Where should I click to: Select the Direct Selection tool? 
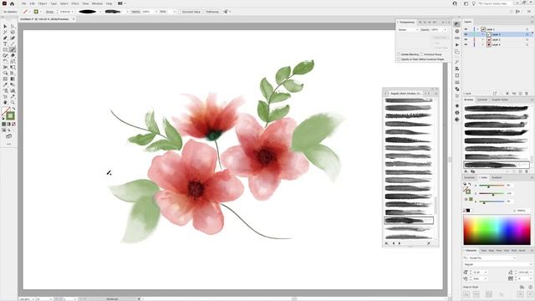[x=13, y=26]
